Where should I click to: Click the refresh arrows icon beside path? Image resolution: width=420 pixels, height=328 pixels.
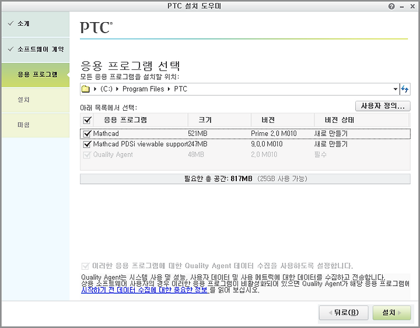click(405, 89)
